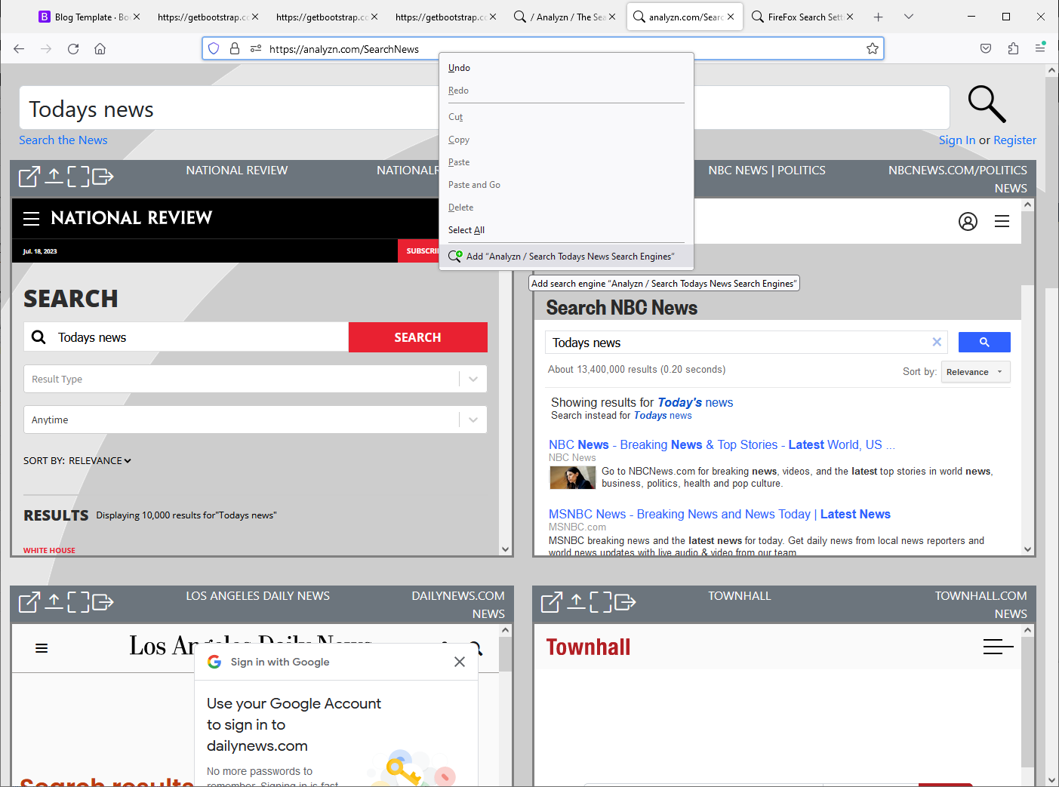Open the Firefox application menu (hamburger)
Screen dimensions: 1059x787
point(1040,48)
